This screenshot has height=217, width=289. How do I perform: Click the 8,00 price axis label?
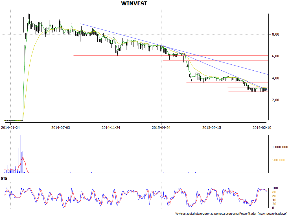click(x=275, y=34)
